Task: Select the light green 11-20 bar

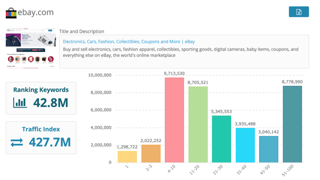Action: pyautogui.click(x=198, y=124)
